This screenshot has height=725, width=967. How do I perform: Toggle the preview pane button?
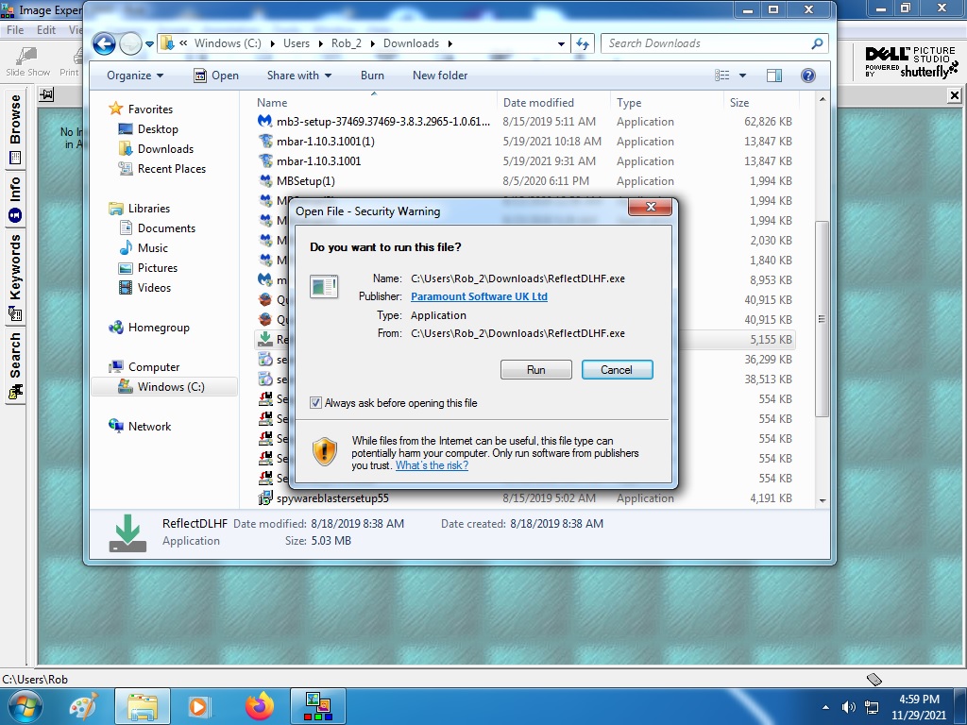774,76
